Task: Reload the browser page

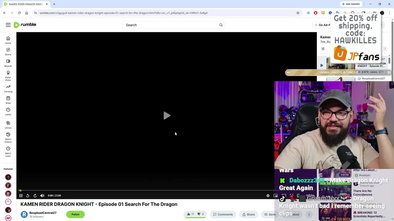Action: coord(19,13)
